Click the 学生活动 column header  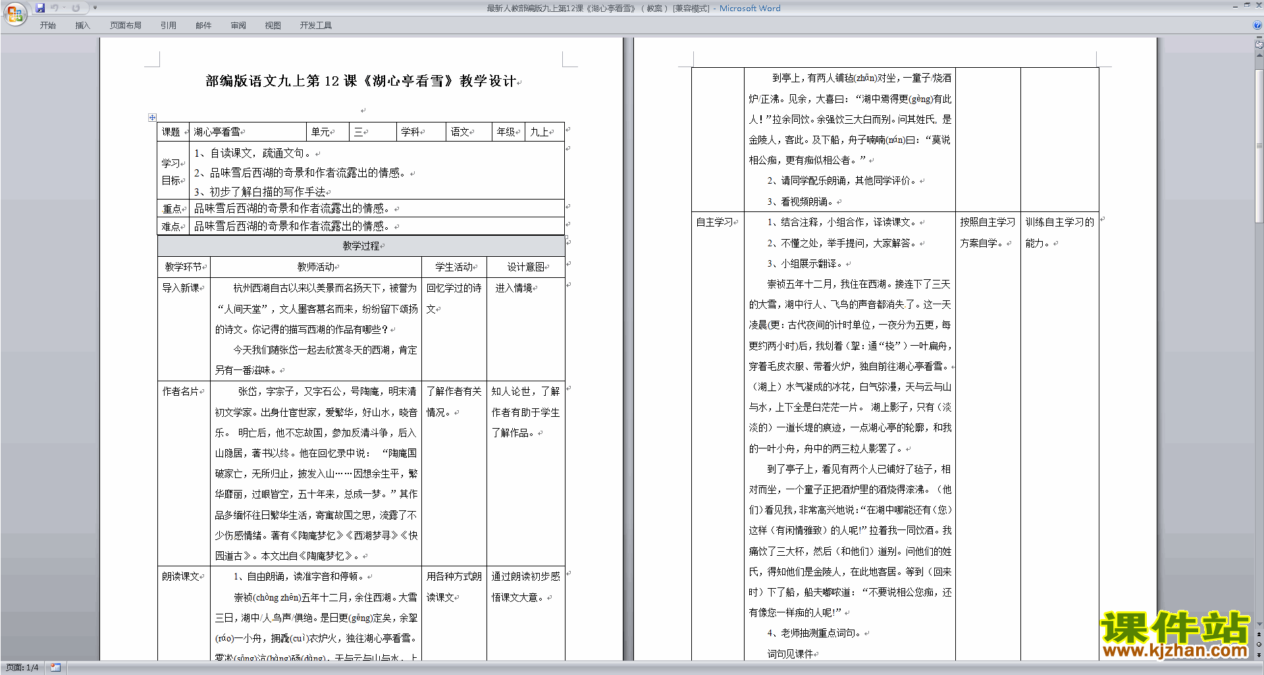454,267
